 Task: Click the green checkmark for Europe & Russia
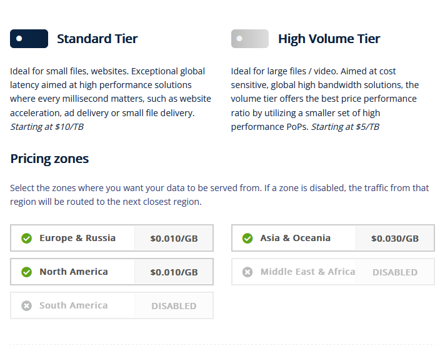click(26, 238)
